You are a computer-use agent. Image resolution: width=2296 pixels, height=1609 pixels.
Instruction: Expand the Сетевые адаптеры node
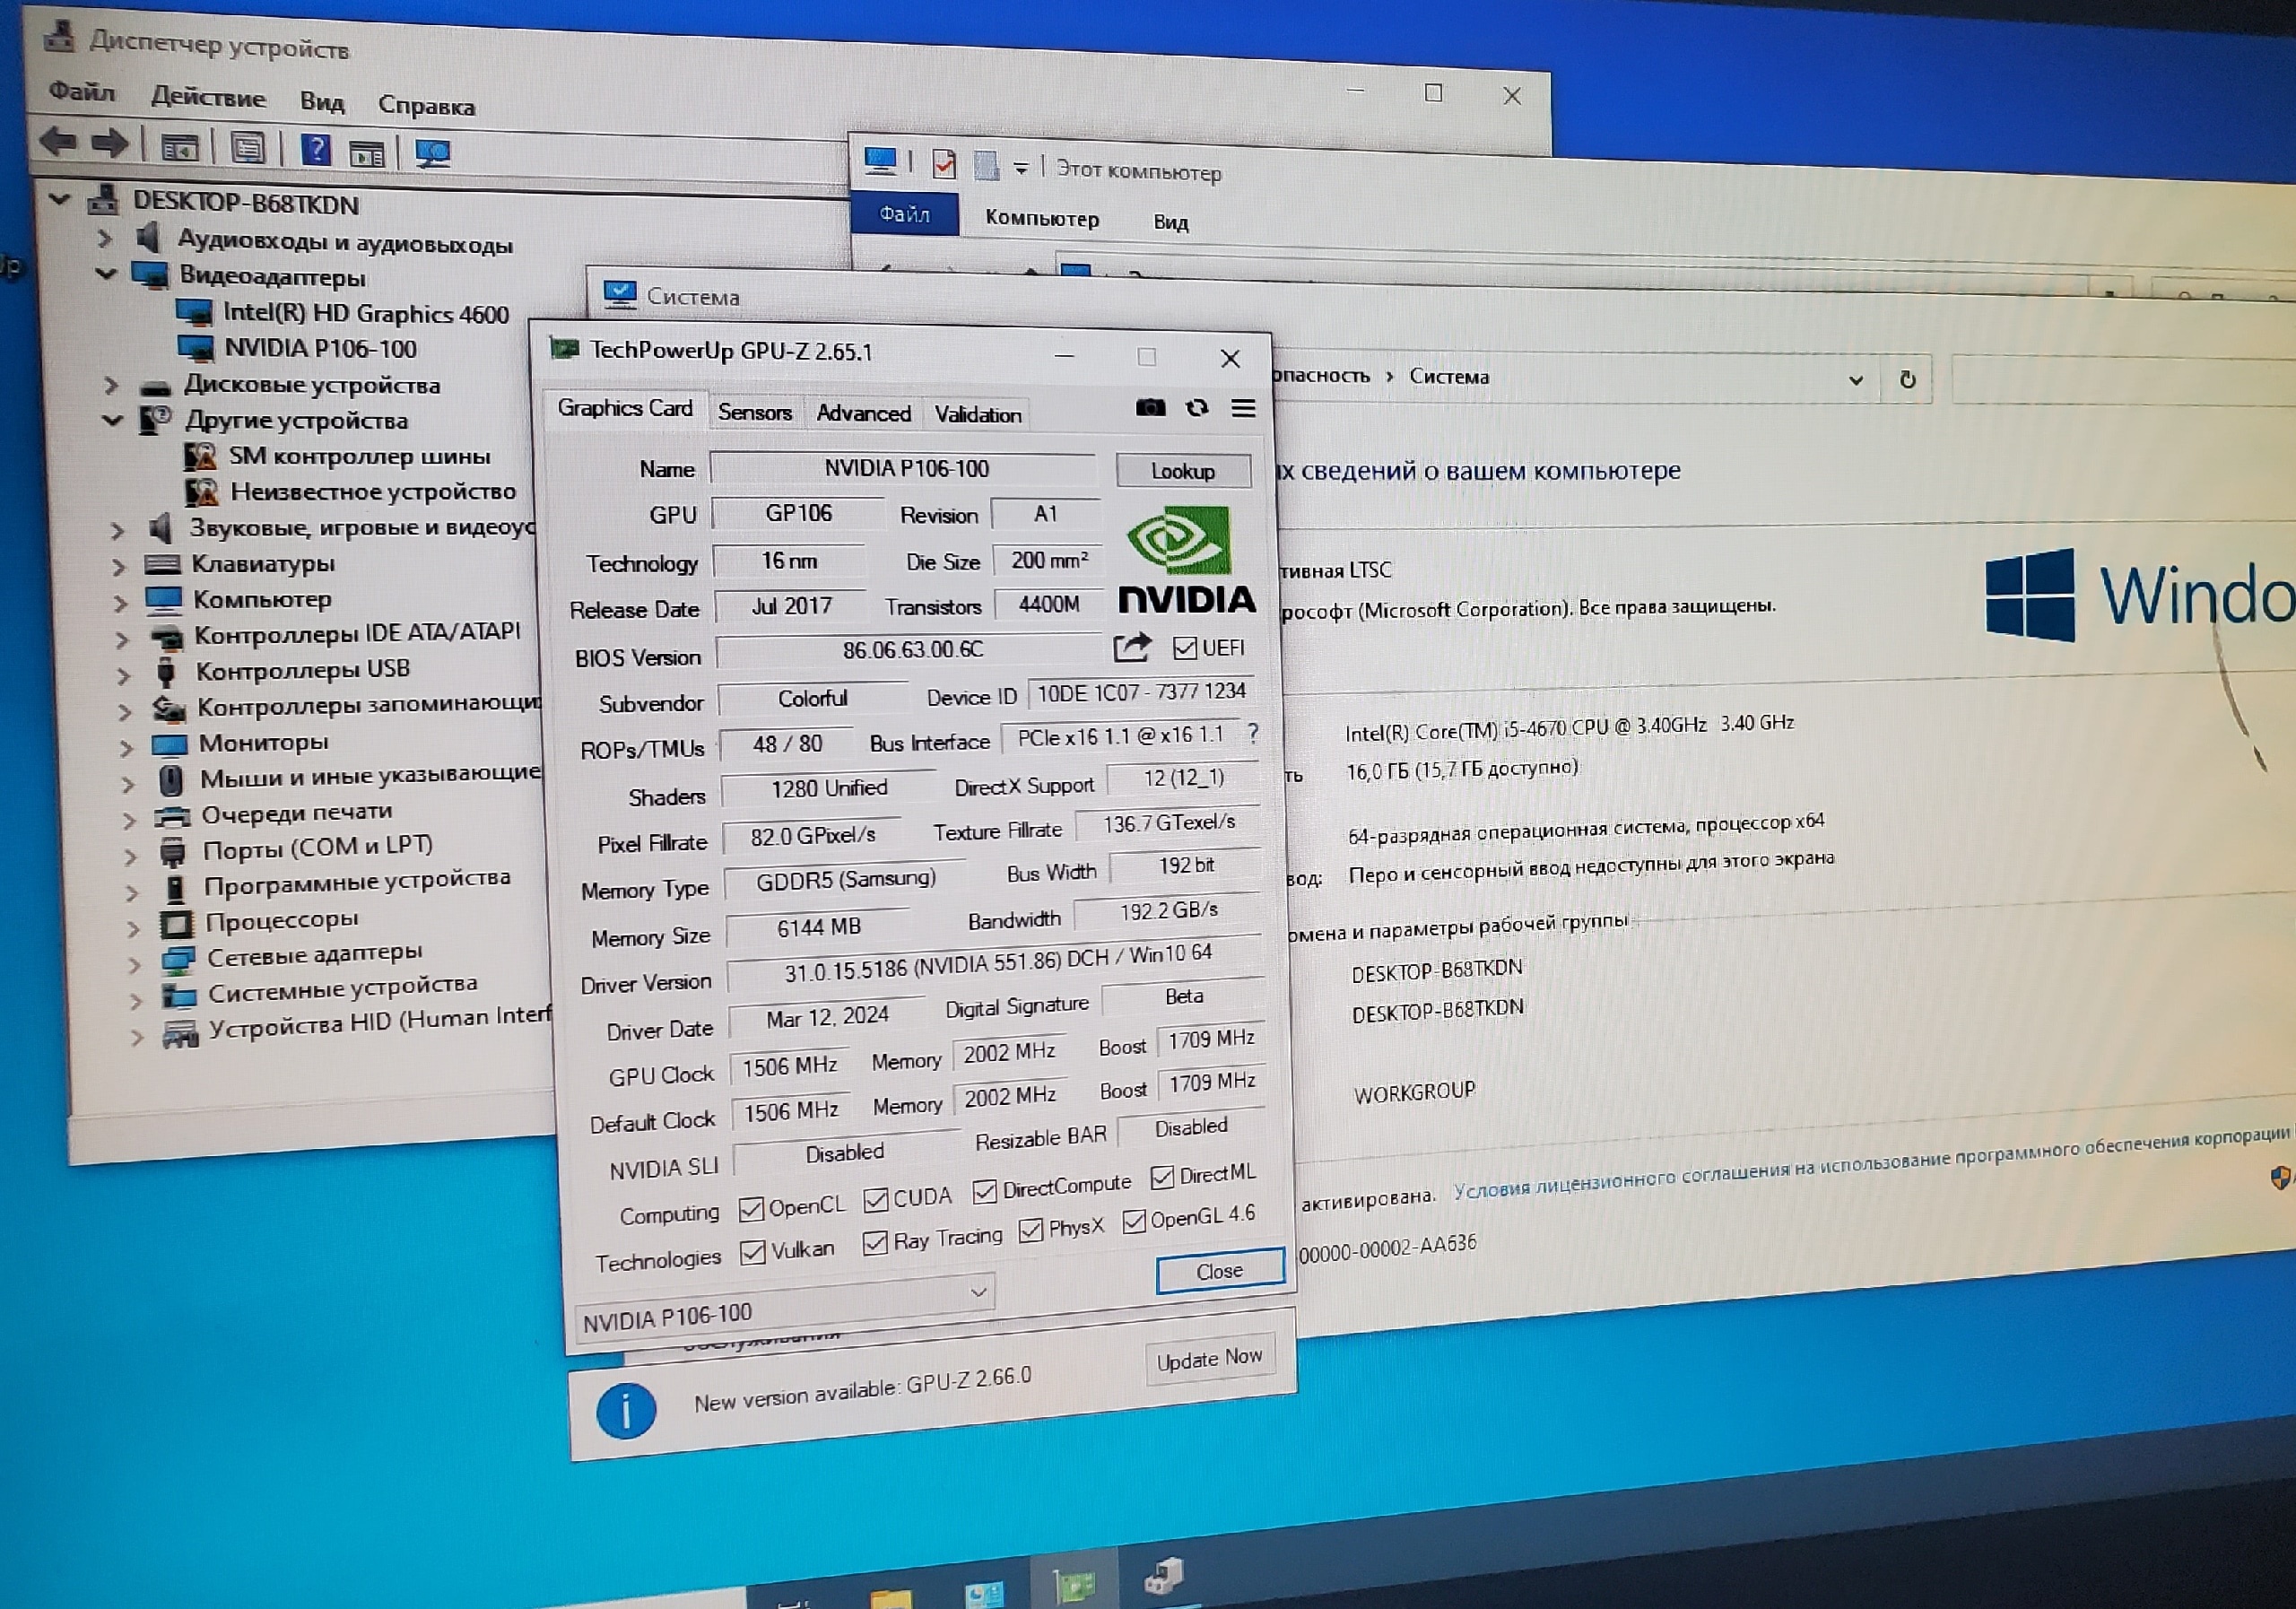134,964
